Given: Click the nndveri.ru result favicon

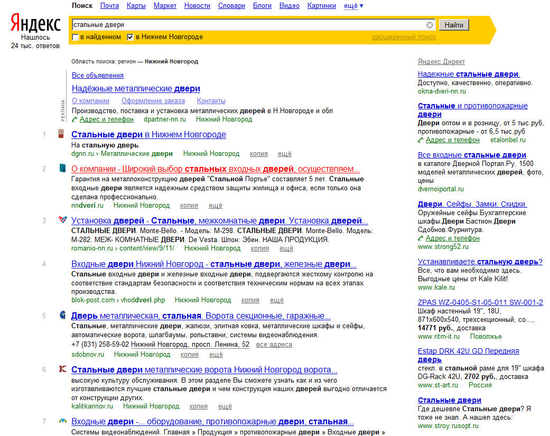Looking at the screenshot, I should (x=62, y=168).
